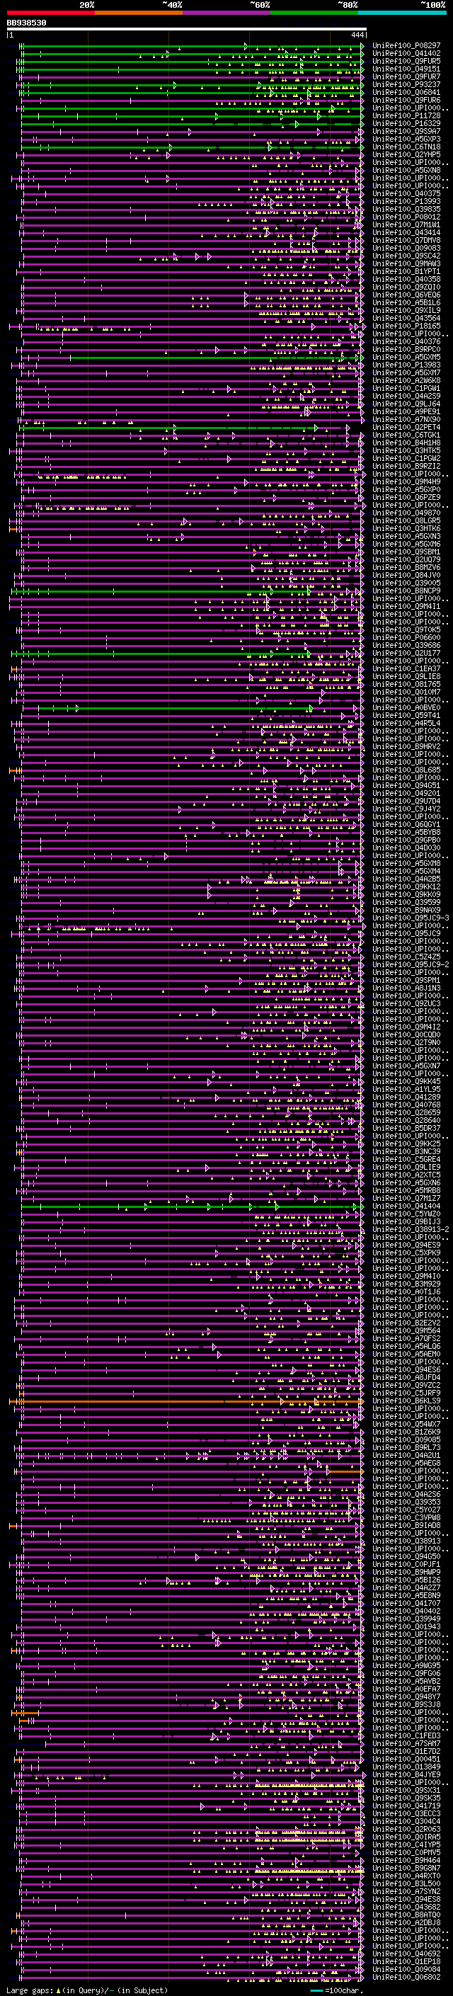The height and width of the screenshot is (1996, 453).
Task: Select the UniRef100_A7SAM7 entry
Action: point(406,1743)
